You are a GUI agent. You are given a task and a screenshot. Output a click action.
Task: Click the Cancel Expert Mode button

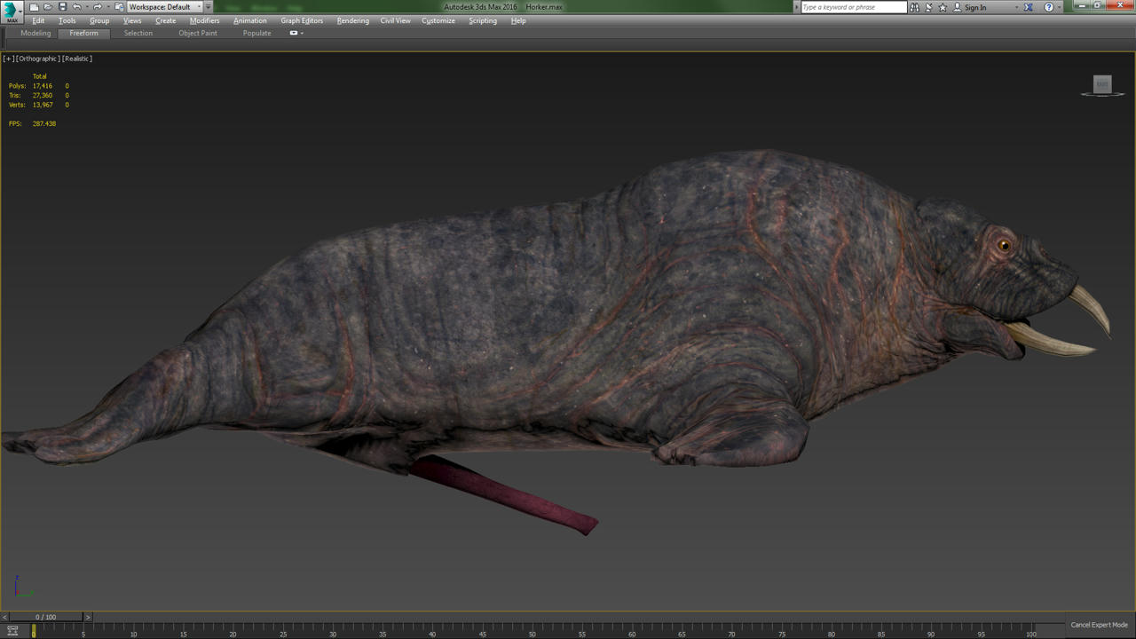pyautogui.click(x=1099, y=625)
